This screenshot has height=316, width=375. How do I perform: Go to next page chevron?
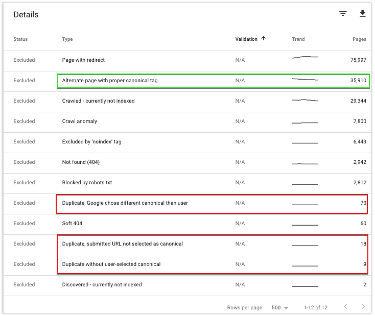(363, 307)
